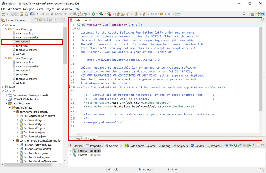Viewport: 266px width, 173px height.
Task: Click the Search flashlight icon in toolbar
Action: coord(127,14)
